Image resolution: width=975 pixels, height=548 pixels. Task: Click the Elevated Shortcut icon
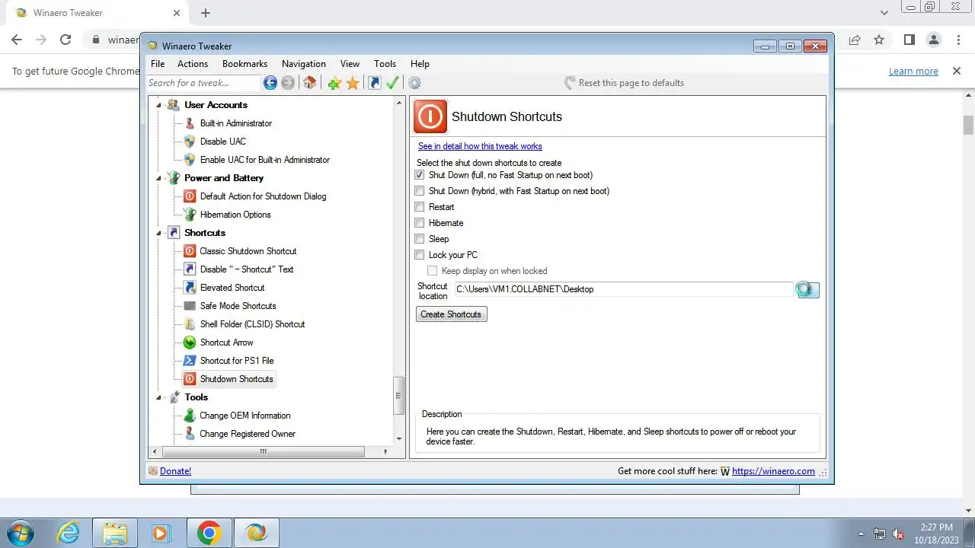point(190,288)
